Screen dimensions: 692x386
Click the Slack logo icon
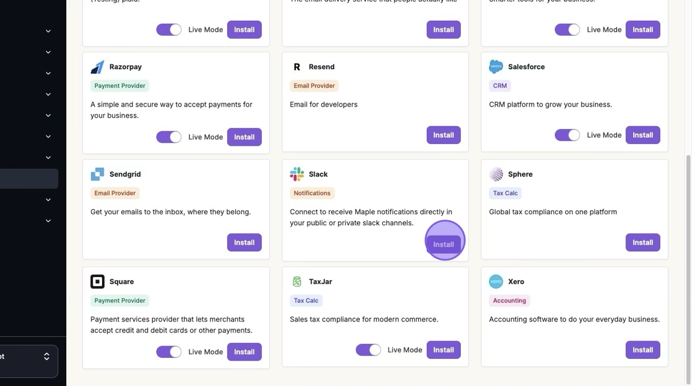point(297,174)
